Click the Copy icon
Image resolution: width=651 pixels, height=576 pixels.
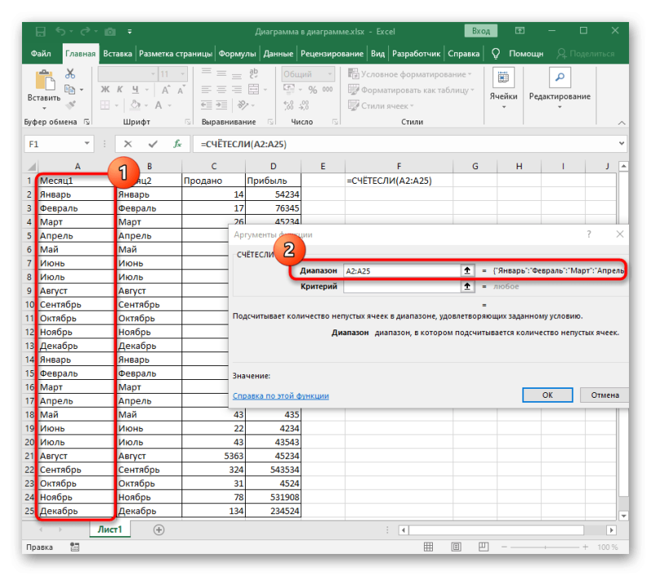70,89
